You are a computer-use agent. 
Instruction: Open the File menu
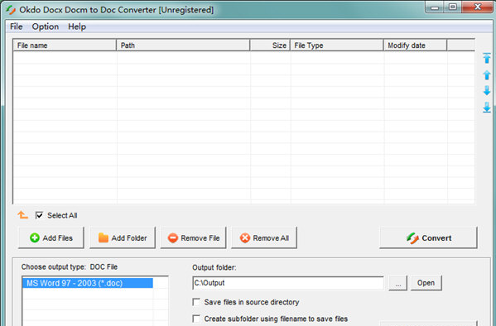click(x=16, y=26)
